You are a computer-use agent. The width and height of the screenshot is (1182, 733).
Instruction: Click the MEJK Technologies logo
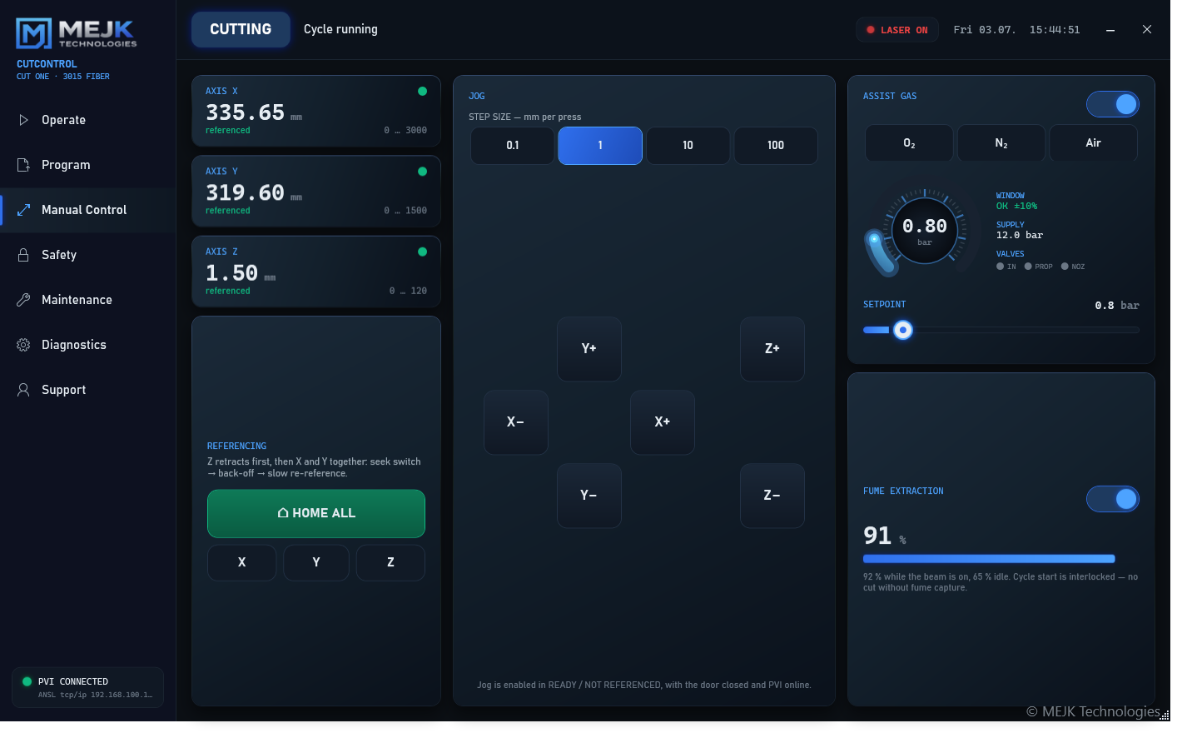point(76,33)
